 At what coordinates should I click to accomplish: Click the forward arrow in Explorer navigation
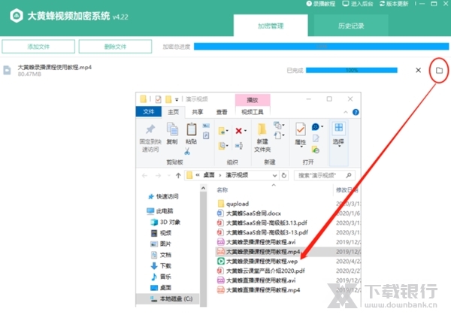point(158,175)
